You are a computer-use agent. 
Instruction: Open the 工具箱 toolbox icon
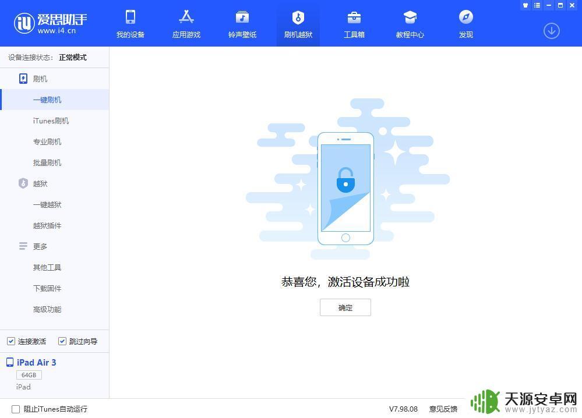pos(354,17)
